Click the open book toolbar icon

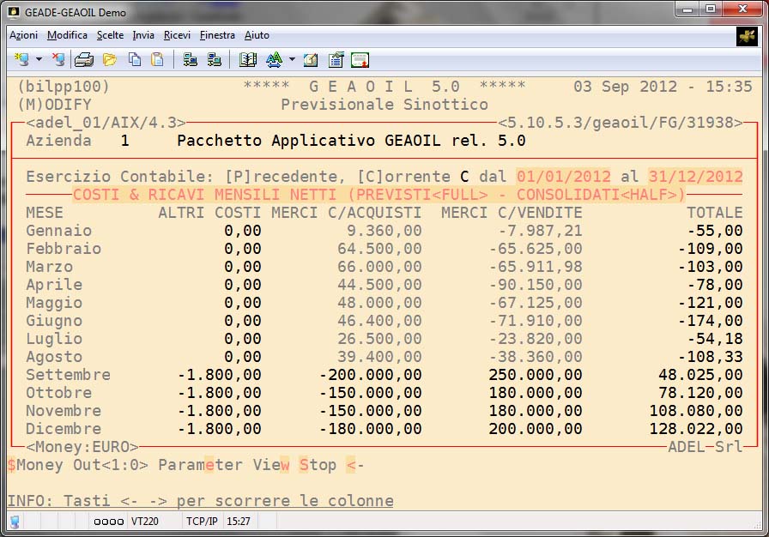pos(248,60)
